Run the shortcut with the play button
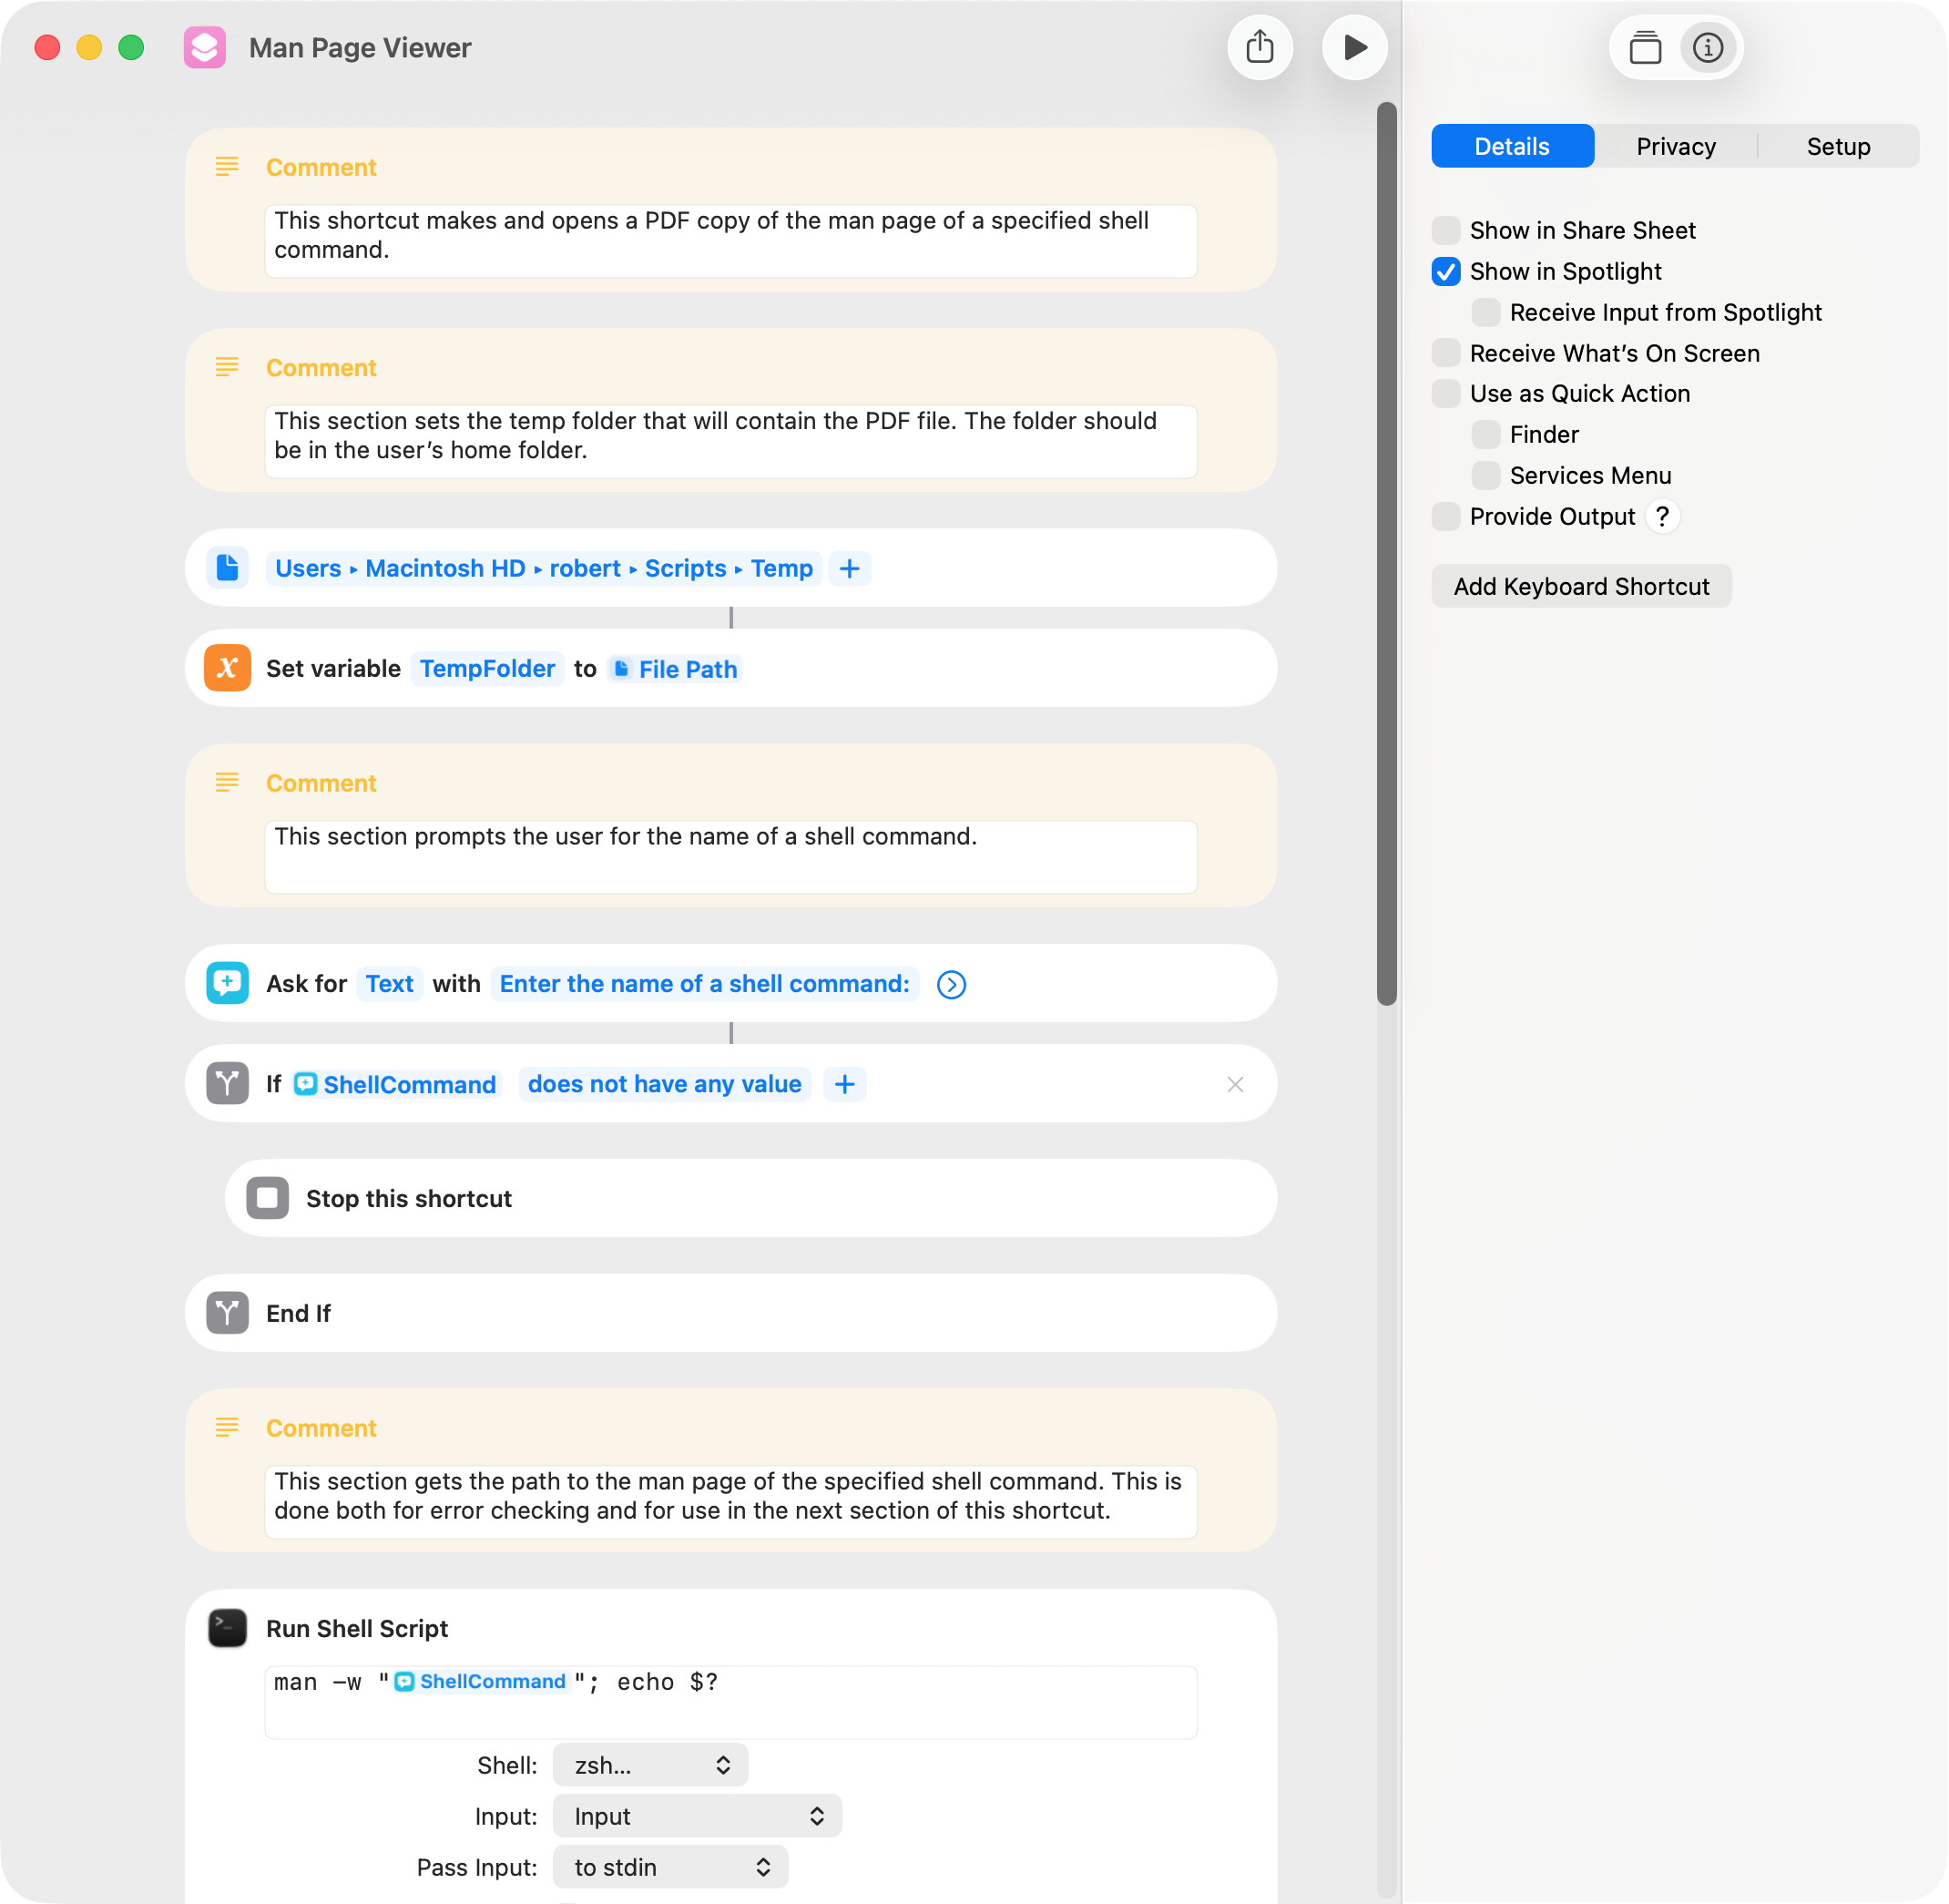1949x1904 pixels. [1354, 47]
